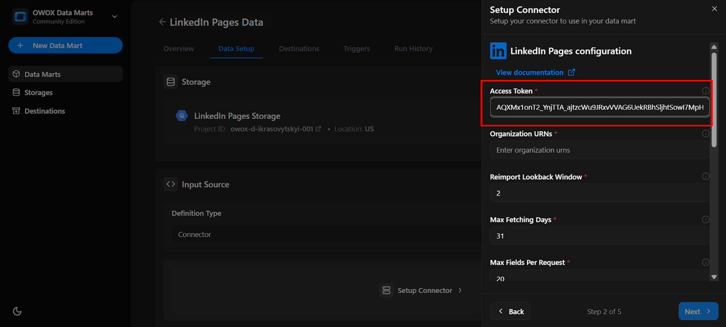Click chevron arrow after Setup Connector
Image resolution: width=726 pixels, height=327 pixels.
[460, 290]
